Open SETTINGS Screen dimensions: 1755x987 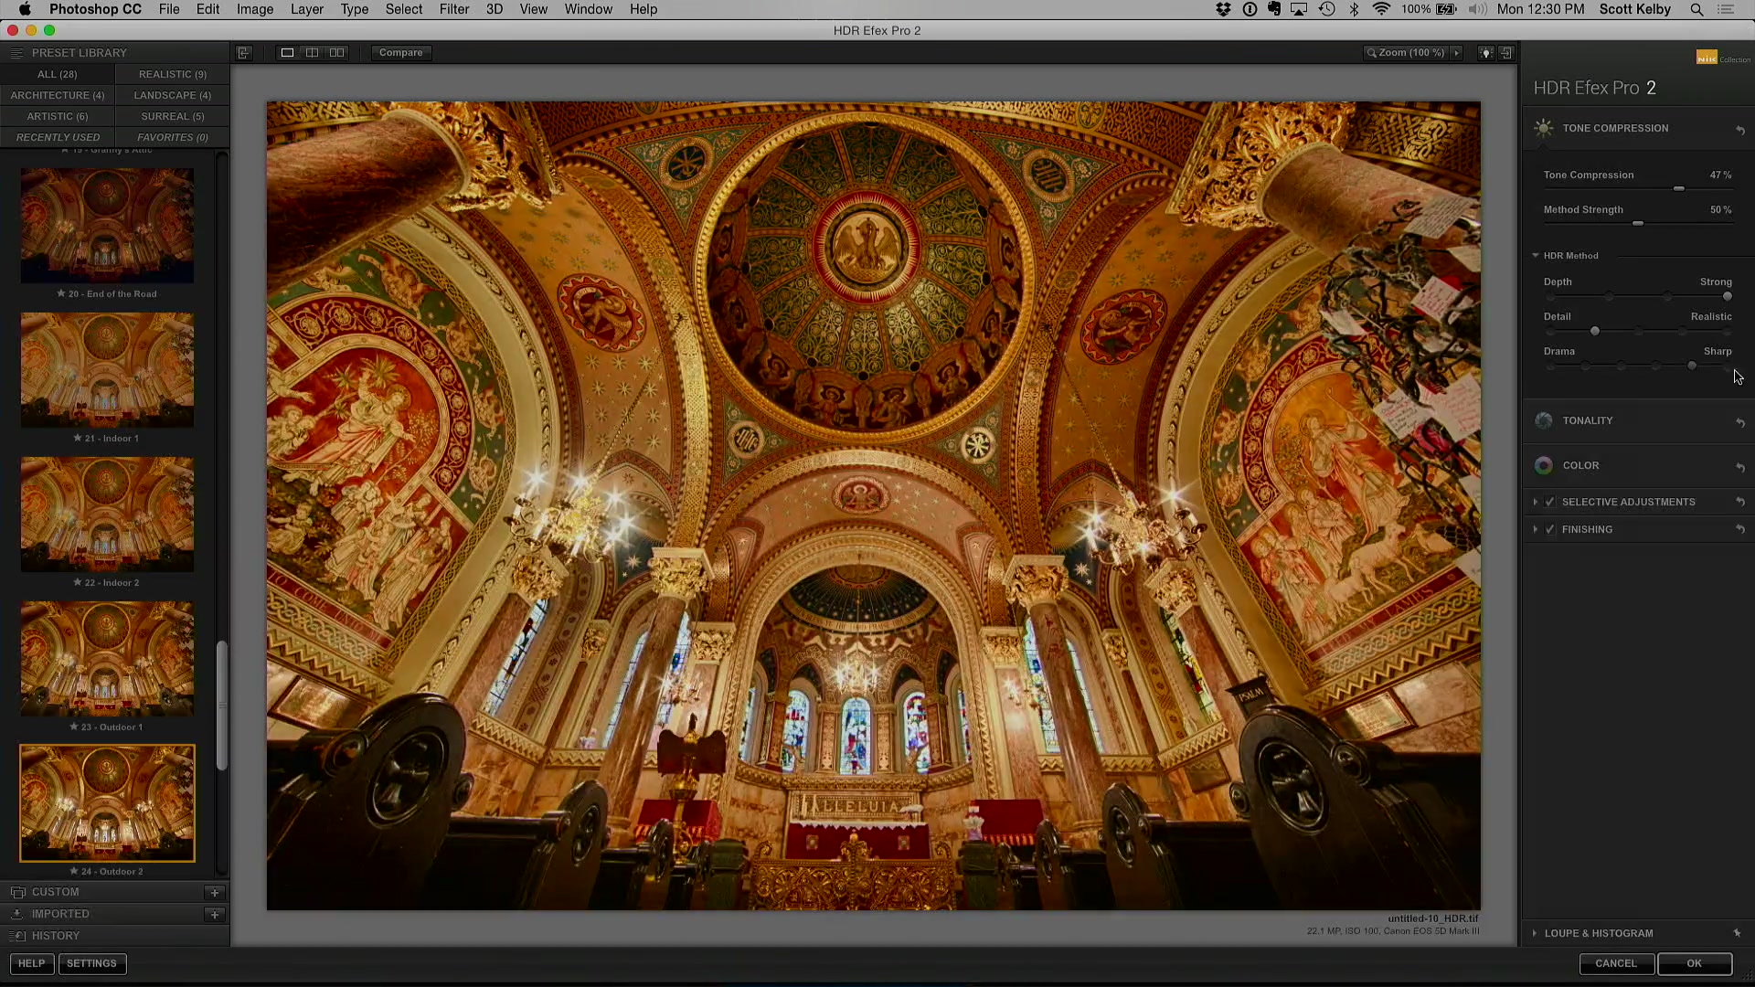pos(91,963)
